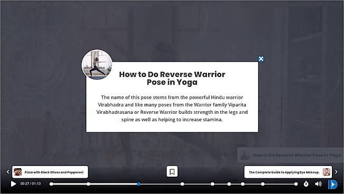Click the pizza thumbnail image
Viewport: 344px width, 194px height.
(x=18, y=172)
